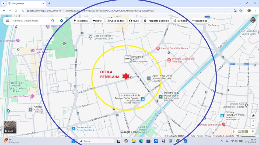This screenshot has height=145, width=259.
Task: Open the MUSE Museo delle Scienze pin
Action: (x=33, y=51)
